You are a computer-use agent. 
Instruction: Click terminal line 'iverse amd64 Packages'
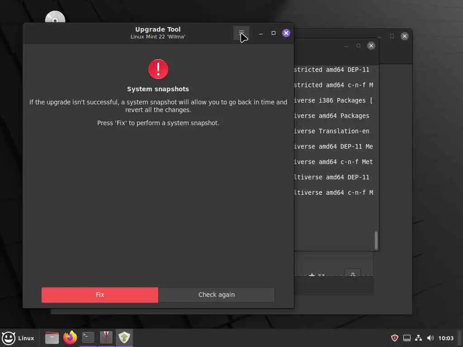(x=331, y=116)
